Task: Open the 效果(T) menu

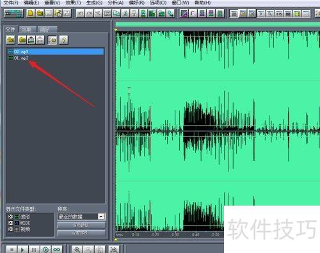Action: [x=73, y=3]
